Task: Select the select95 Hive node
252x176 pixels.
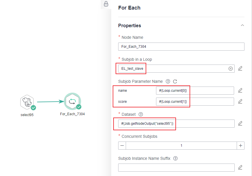Action: click(x=27, y=102)
